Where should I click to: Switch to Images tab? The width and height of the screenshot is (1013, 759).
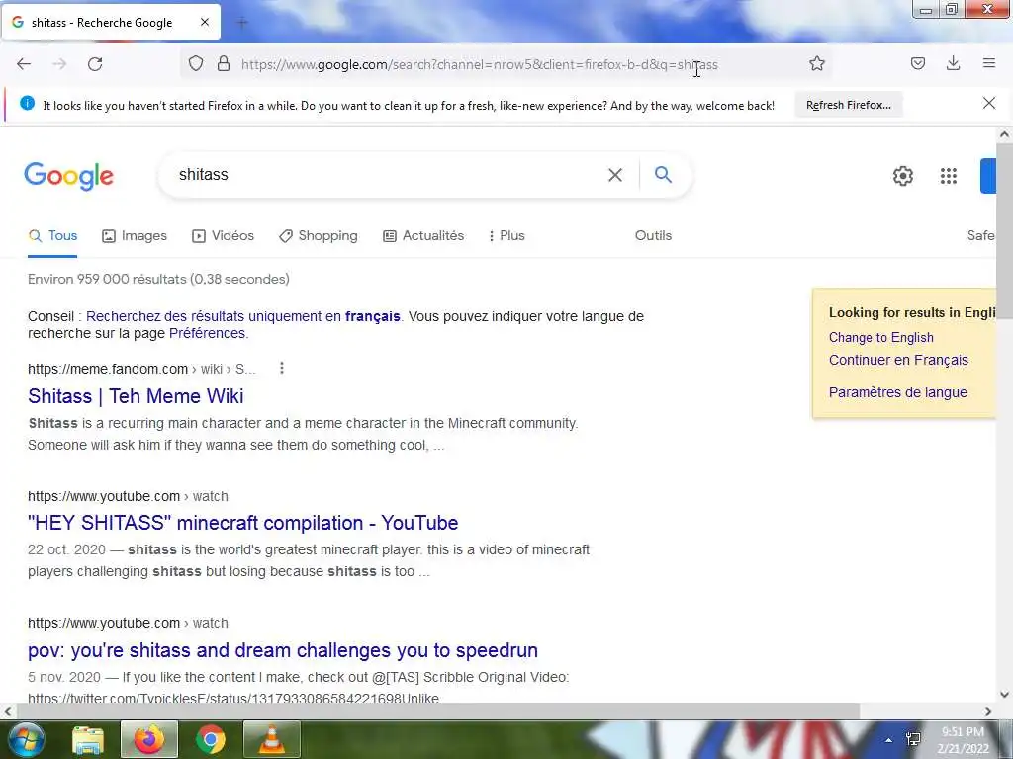(135, 235)
